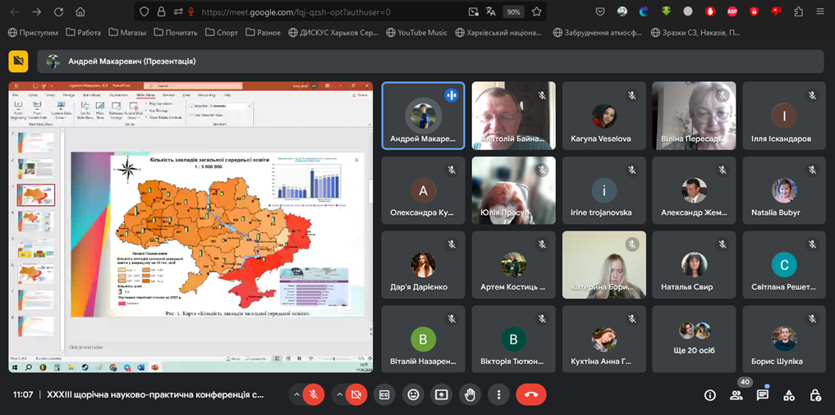
Task: Toggle closed captions
Action: (x=384, y=394)
